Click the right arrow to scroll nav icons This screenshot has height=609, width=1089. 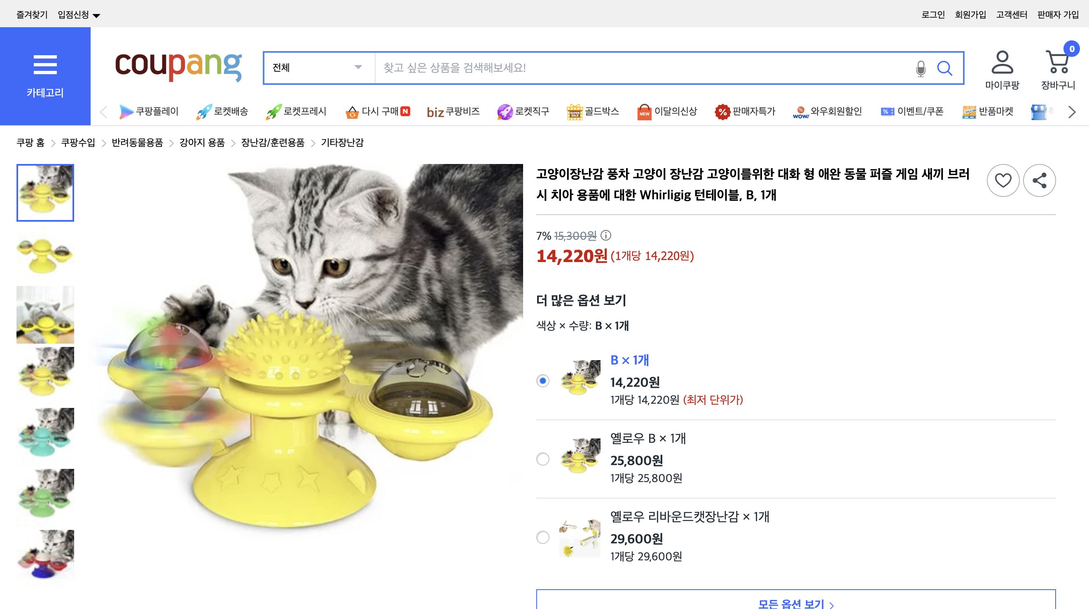(1071, 112)
